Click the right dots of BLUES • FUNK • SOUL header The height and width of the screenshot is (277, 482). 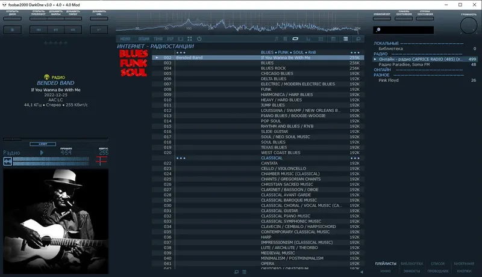pyautogui.click(x=355, y=52)
